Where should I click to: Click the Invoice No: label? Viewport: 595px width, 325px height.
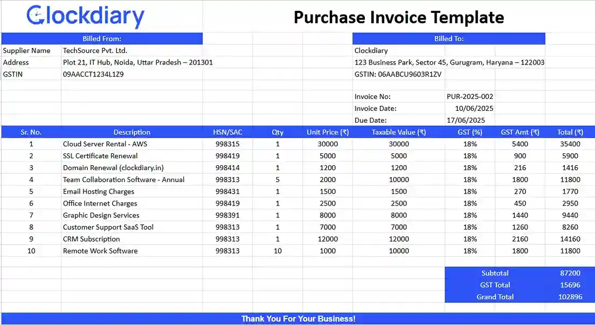(x=372, y=97)
